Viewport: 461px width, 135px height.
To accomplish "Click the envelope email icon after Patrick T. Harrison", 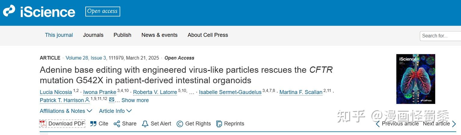I will (x=111, y=100).
